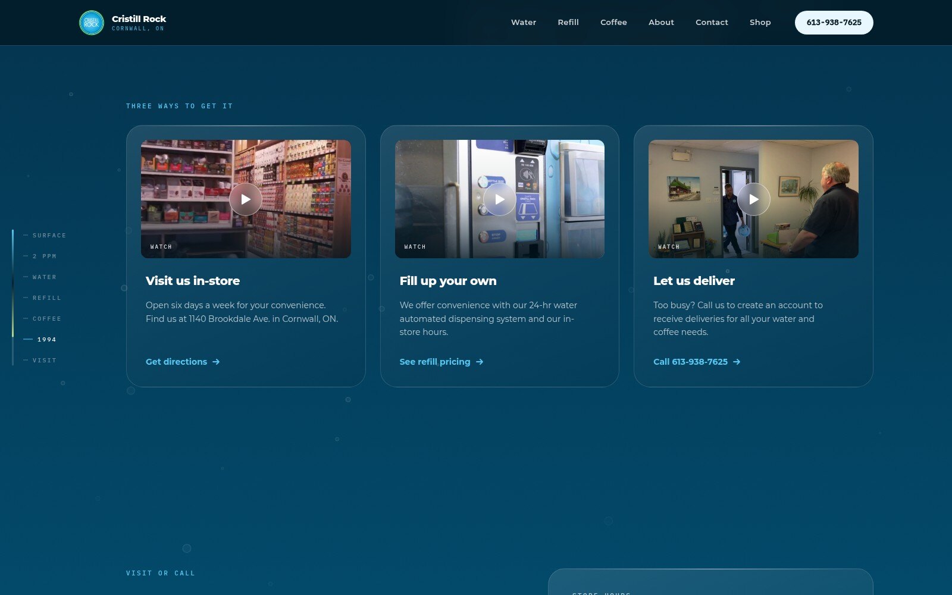Viewport: 952px width, 595px height.
Task: Click the Cristill Rock circular logo
Action: point(92,23)
